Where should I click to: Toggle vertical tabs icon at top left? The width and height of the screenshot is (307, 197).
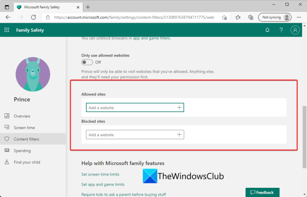tap(7, 7)
